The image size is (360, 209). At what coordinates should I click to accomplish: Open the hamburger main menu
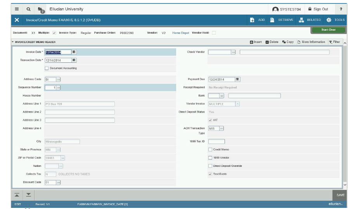[x=17, y=9]
